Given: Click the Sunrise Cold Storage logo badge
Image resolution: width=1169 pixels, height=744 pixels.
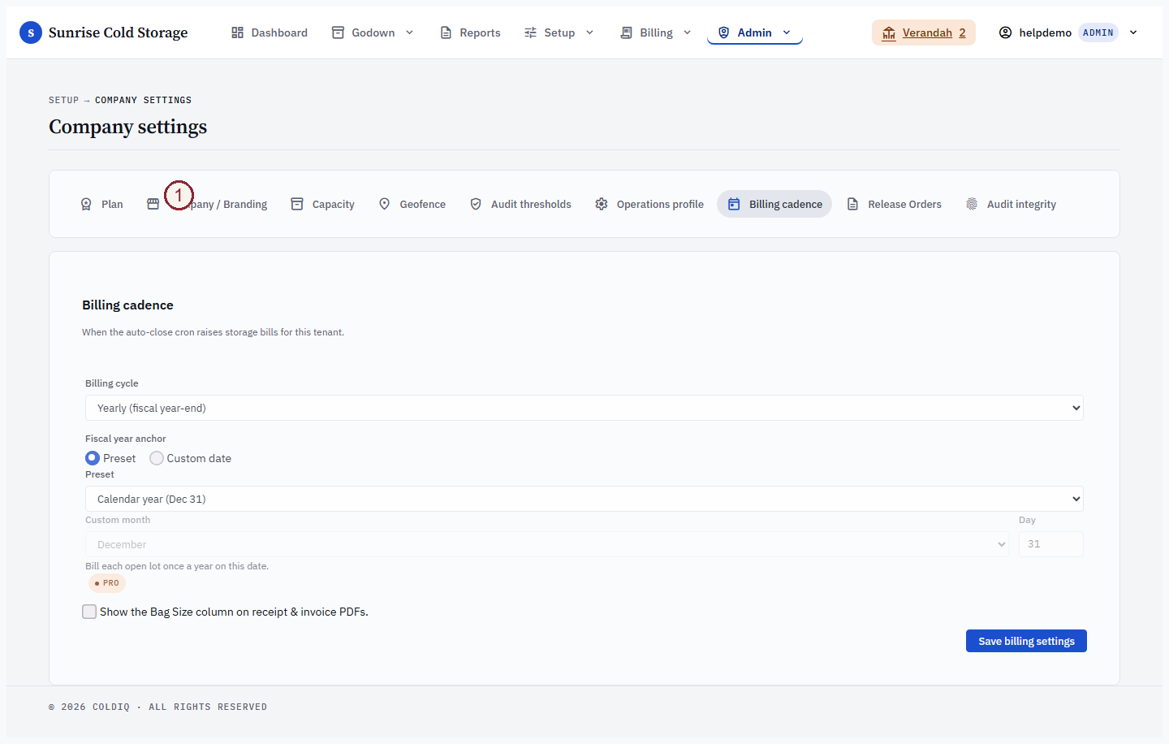Looking at the screenshot, I should pyautogui.click(x=31, y=32).
